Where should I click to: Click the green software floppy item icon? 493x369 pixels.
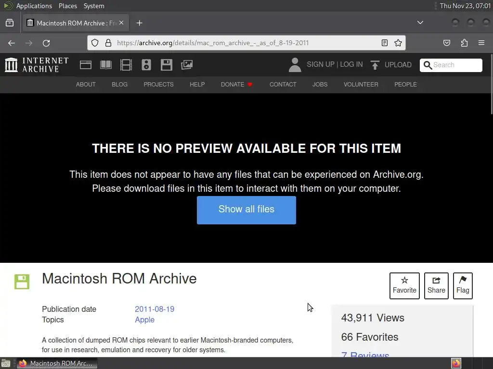22,282
